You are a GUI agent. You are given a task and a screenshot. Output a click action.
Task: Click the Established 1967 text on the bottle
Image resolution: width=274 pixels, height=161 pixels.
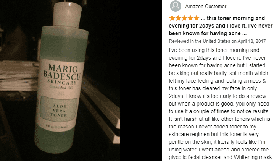61,87
